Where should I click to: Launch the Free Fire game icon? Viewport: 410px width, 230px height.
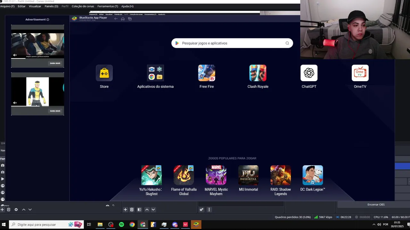pyautogui.click(x=207, y=73)
